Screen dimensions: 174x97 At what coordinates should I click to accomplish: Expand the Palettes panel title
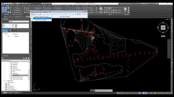[7, 14]
